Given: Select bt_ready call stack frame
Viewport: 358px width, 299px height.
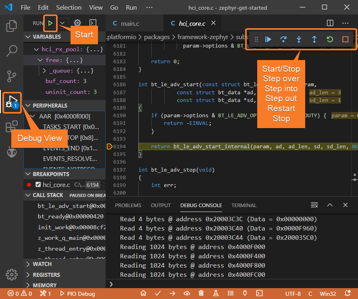Looking at the screenshot, I should tap(71, 216).
